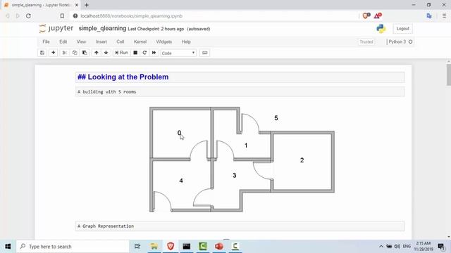
Task: Open the command palette keyboard icon
Action: coord(205,53)
